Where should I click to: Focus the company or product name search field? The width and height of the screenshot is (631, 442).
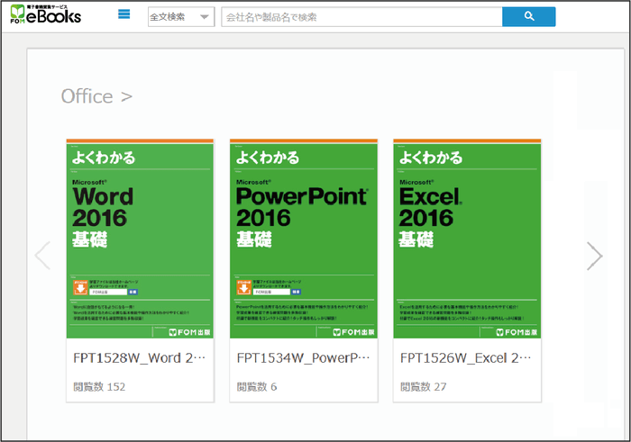coord(361,17)
